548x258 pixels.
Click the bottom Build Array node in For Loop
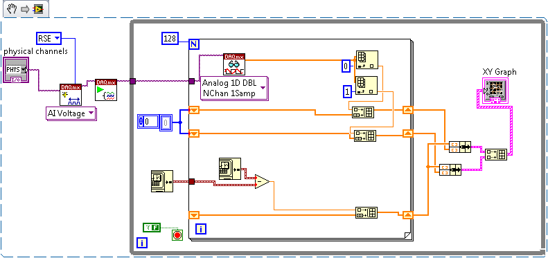coord(366,212)
